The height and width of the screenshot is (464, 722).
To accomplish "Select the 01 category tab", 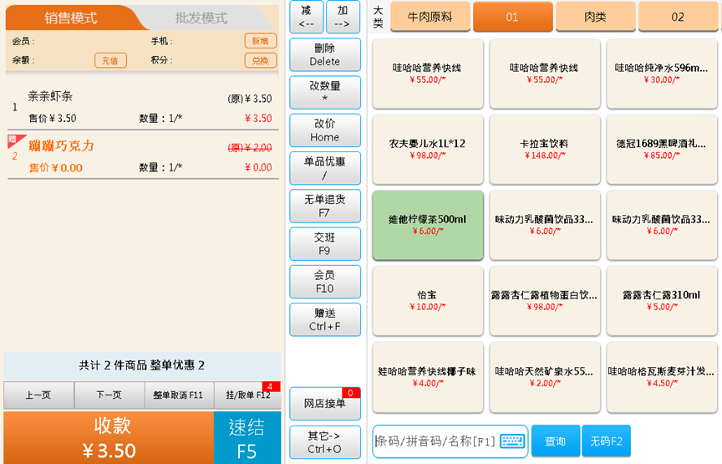I will tap(512, 17).
